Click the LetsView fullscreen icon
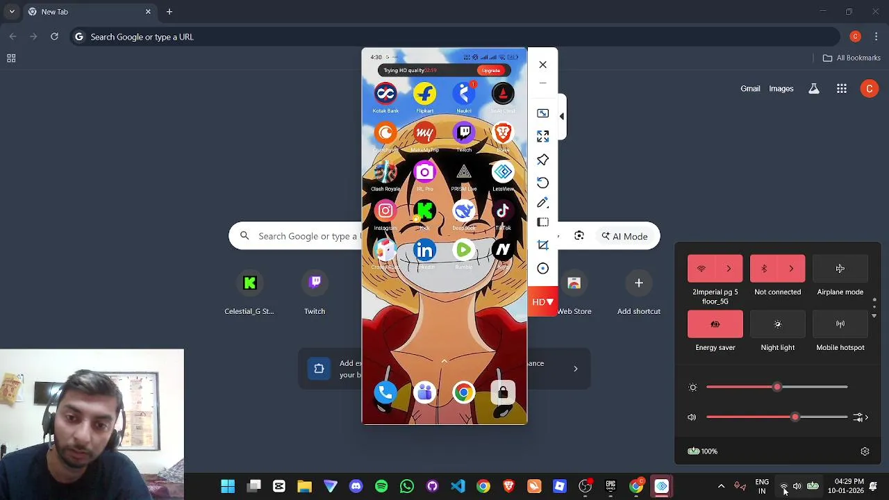Screen dimensions: 889x500 click(x=542, y=136)
